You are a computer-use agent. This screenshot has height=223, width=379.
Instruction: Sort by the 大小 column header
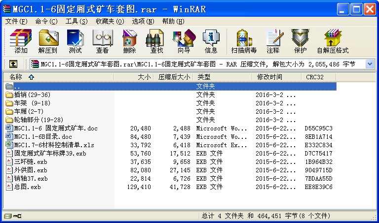point(134,77)
